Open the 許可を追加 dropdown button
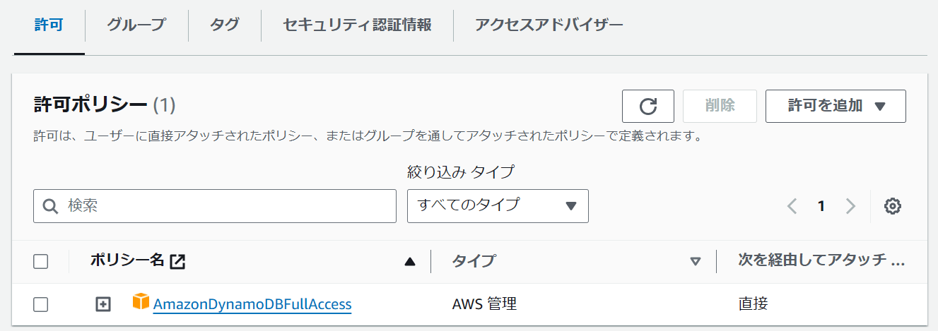938x331 pixels. tap(836, 106)
